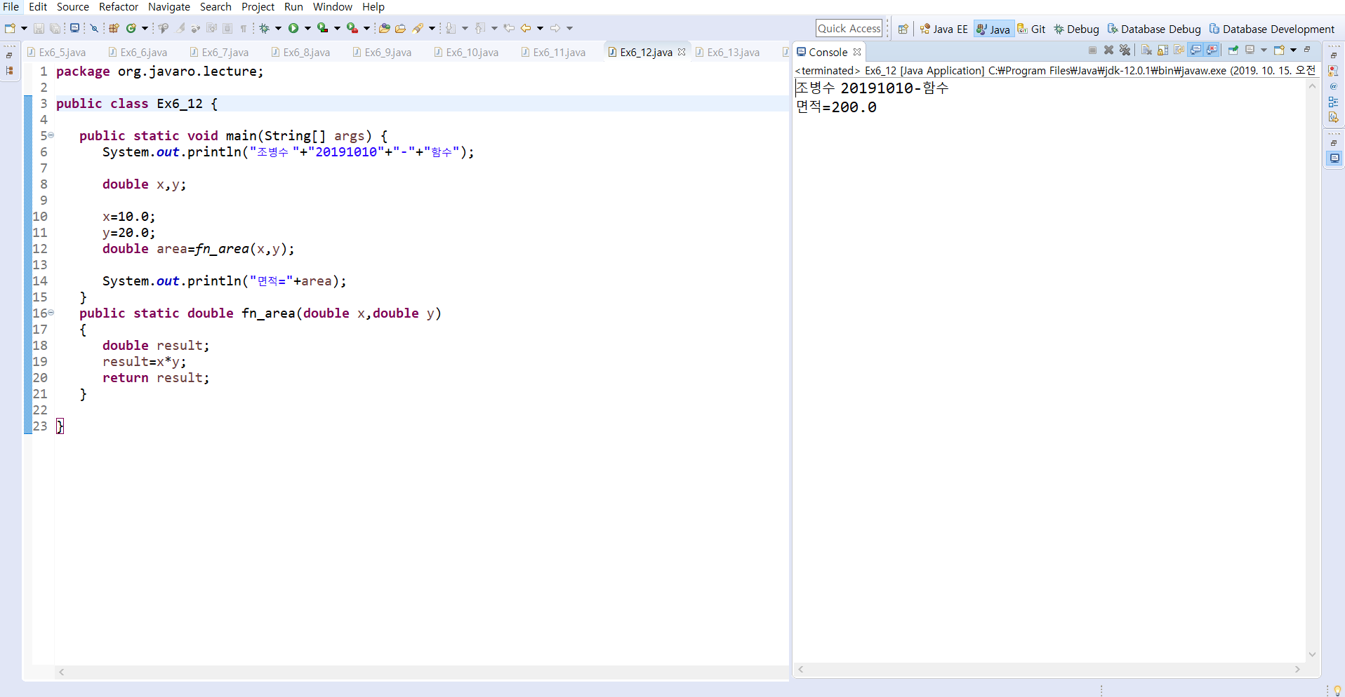The image size is (1345, 697).
Task: Click the Coverage run icon
Action: [x=322, y=28]
